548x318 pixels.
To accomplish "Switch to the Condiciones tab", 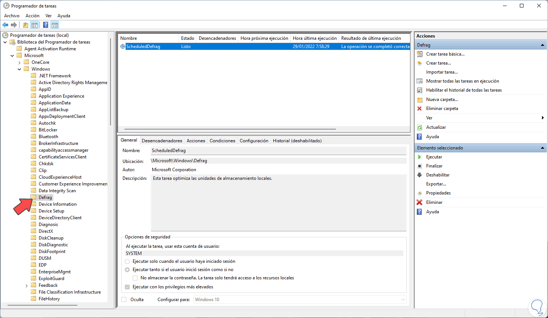I will click(x=223, y=141).
